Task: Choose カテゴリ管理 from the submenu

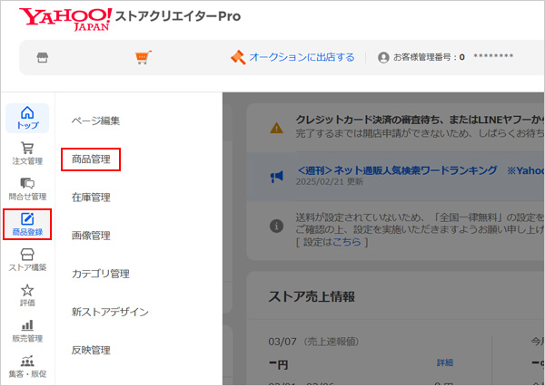Action: click(x=101, y=274)
